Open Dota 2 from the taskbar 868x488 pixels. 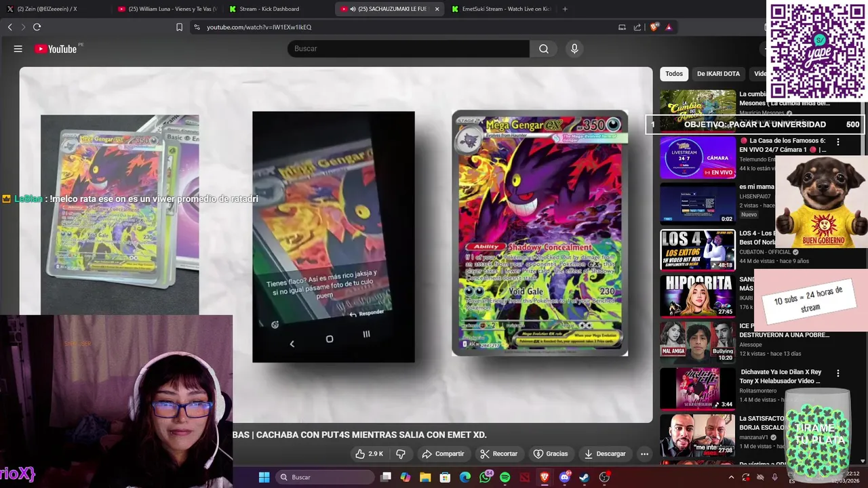point(524,477)
